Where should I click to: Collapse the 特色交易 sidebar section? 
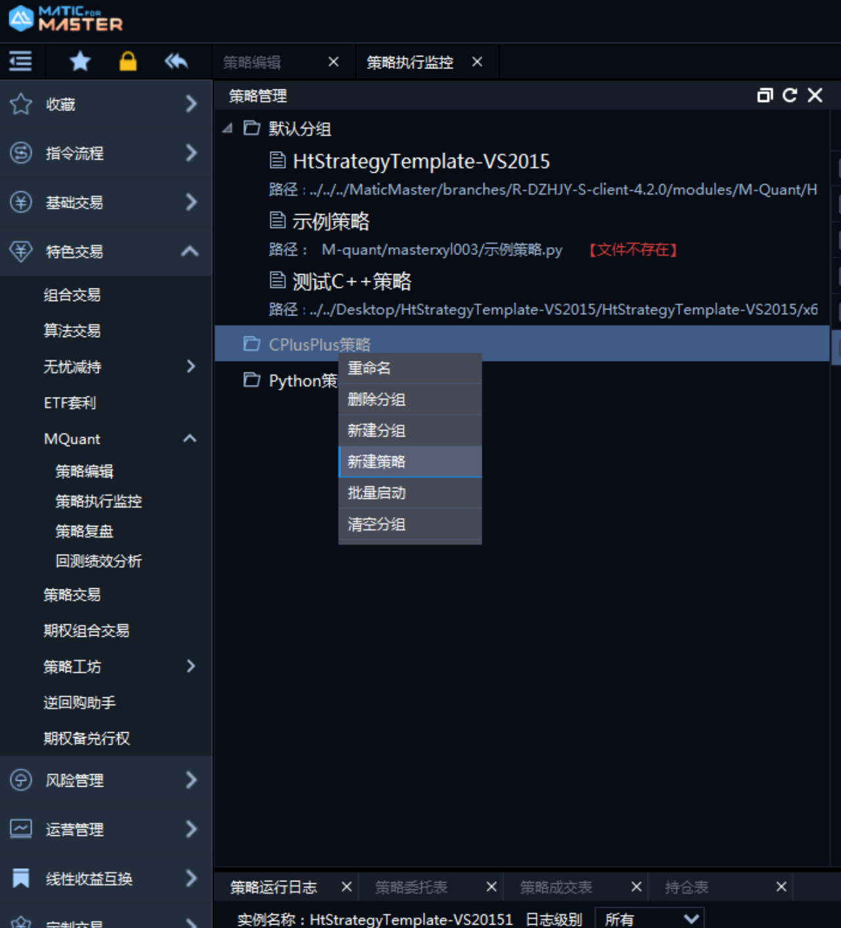tap(190, 251)
